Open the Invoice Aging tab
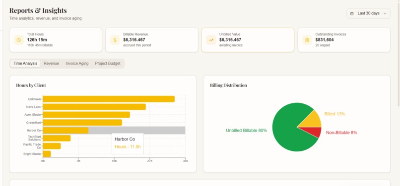Viewport: 400px width, 186px height. tap(77, 63)
